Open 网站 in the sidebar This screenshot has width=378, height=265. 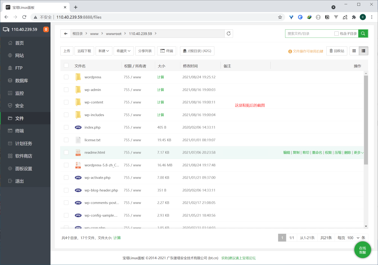(x=25, y=55)
